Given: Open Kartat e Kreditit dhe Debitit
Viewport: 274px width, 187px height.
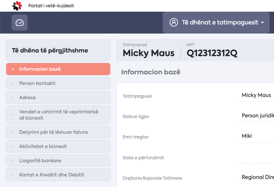Looking at the screenshot, I should (58, 175).
